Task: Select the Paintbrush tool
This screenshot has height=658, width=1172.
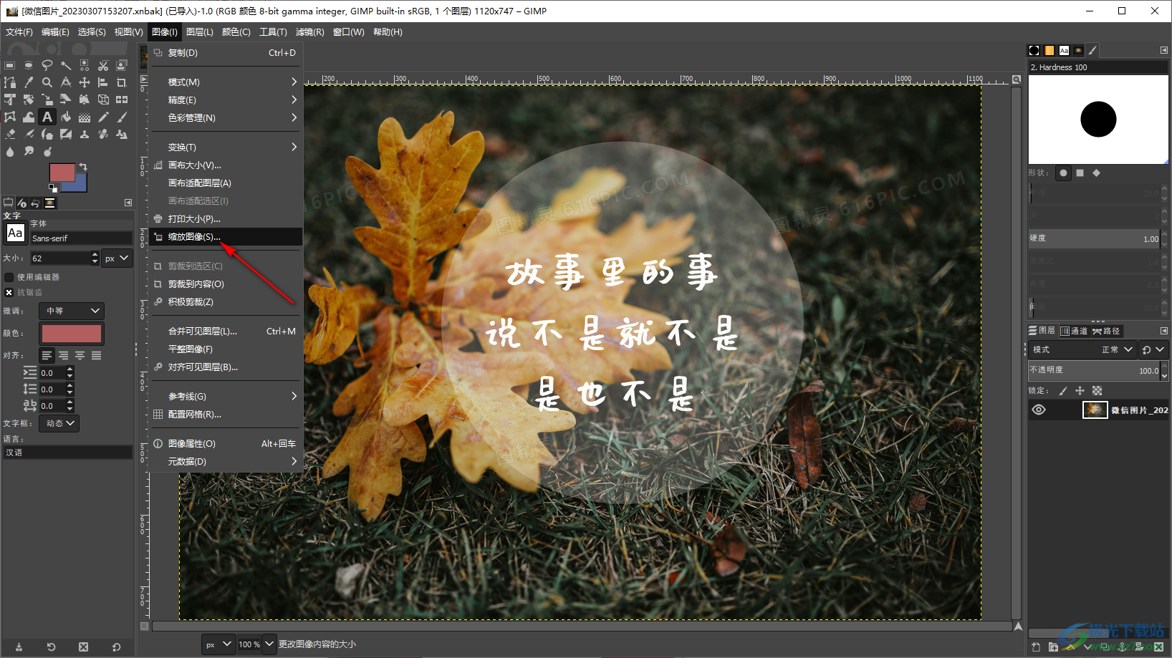Action: (122, 117)
